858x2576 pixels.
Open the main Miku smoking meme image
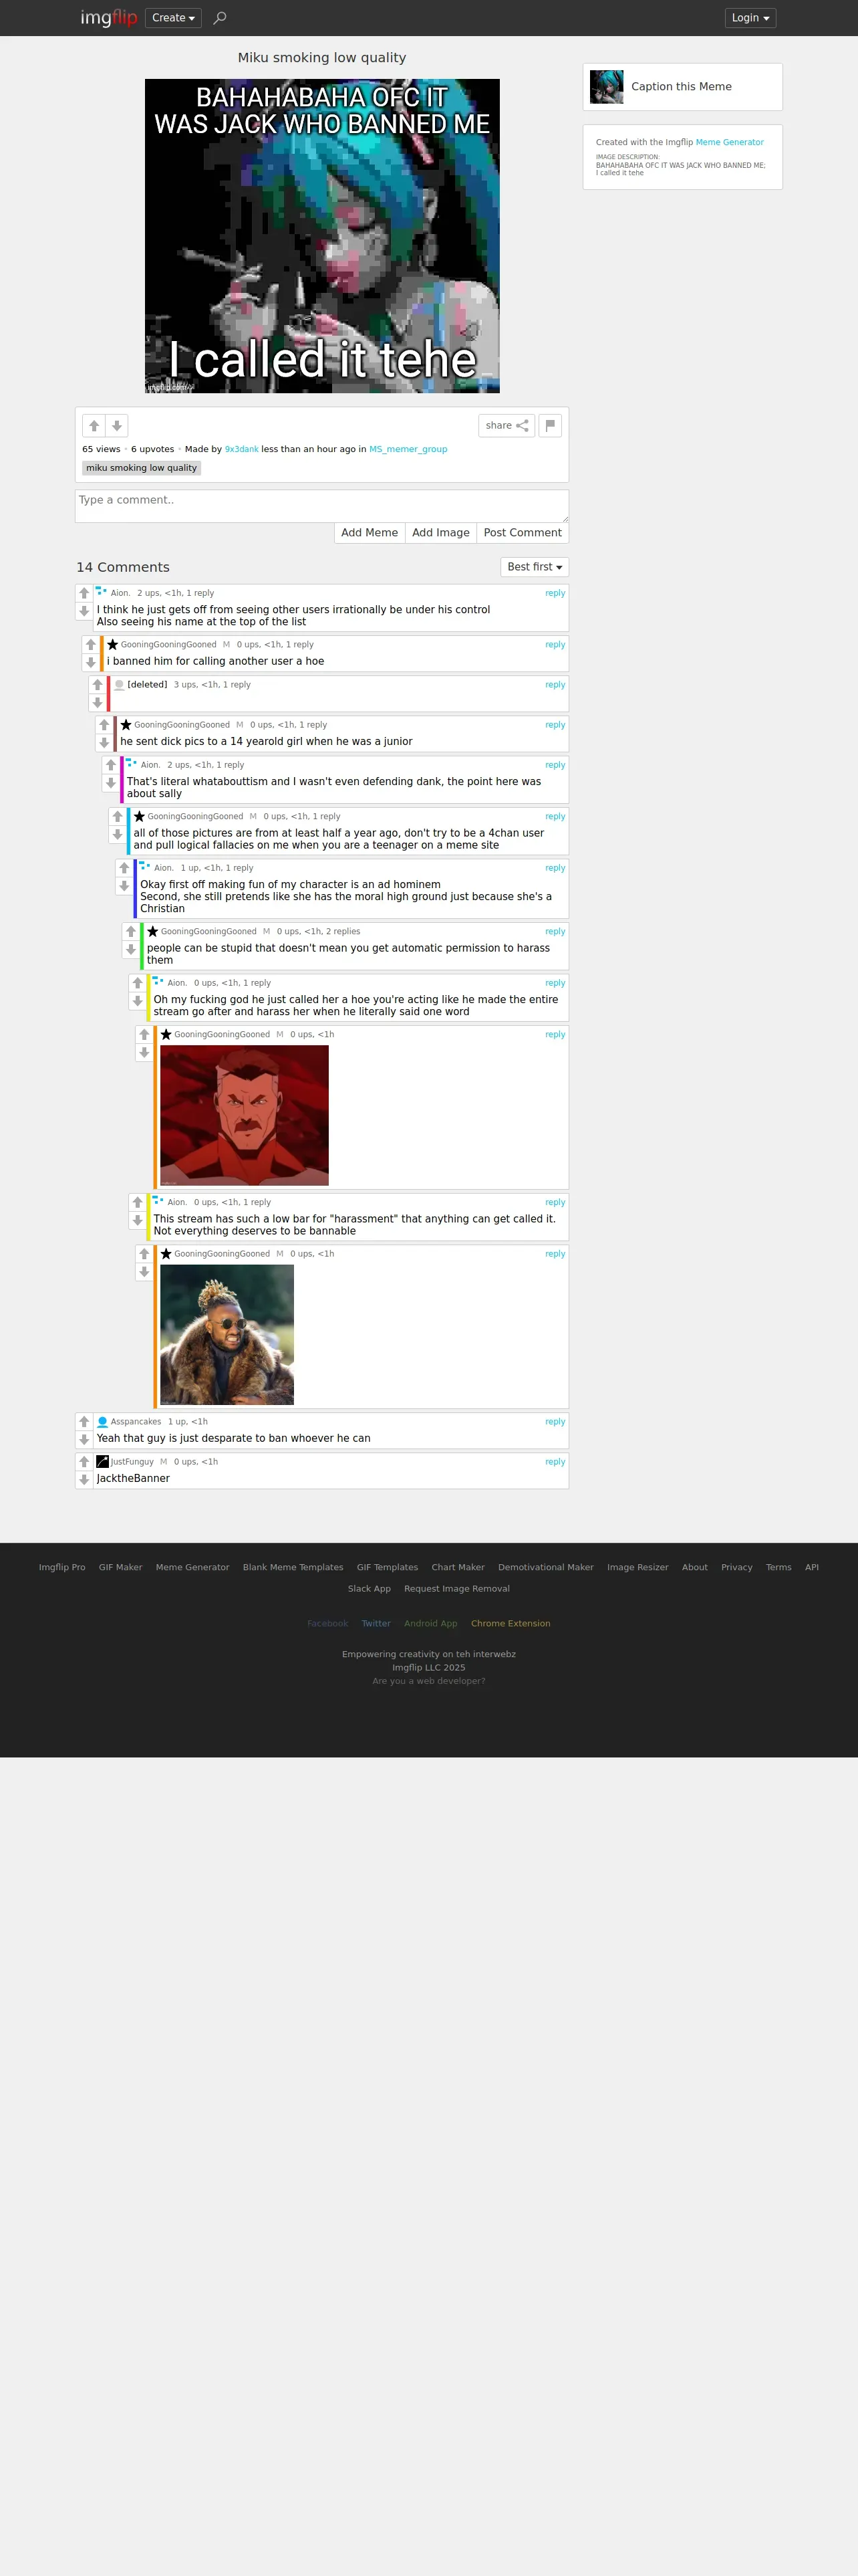321,236
